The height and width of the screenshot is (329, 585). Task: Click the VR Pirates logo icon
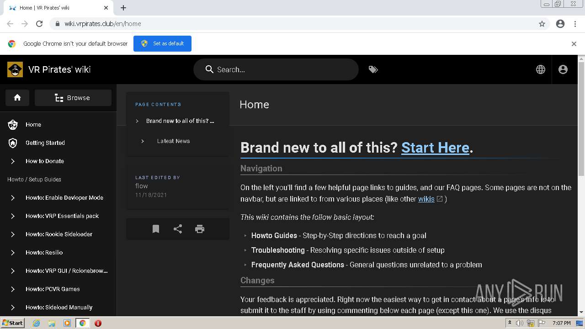pos(15,69)
